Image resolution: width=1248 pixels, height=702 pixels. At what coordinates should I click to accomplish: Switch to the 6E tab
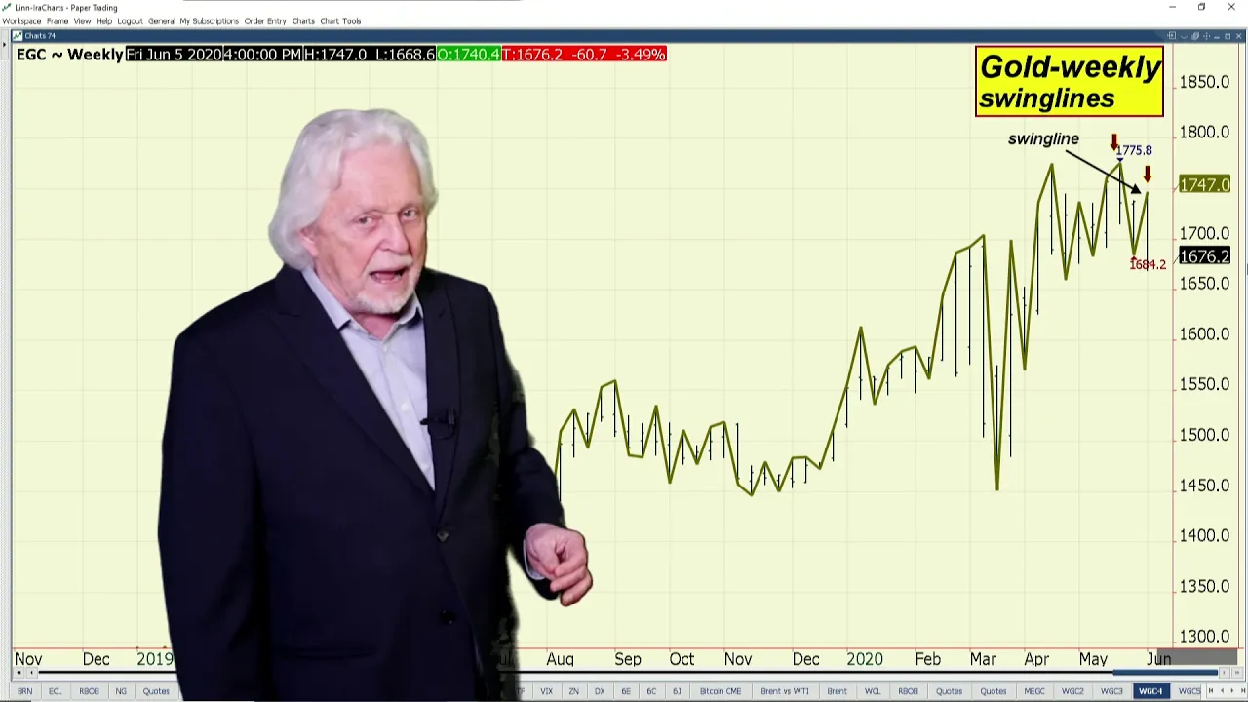[626, 691]
